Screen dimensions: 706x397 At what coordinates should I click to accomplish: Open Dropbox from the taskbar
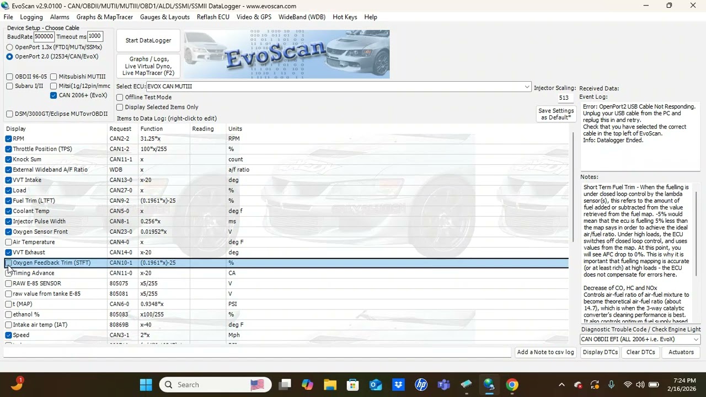(x=398, y=384)
